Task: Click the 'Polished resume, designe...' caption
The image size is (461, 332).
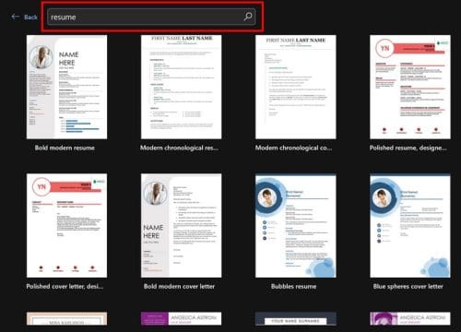Action: [x=408, y=148]
